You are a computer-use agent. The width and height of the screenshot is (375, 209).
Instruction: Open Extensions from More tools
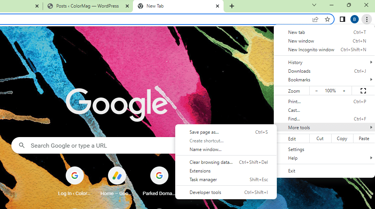click(x=226, y=171)
